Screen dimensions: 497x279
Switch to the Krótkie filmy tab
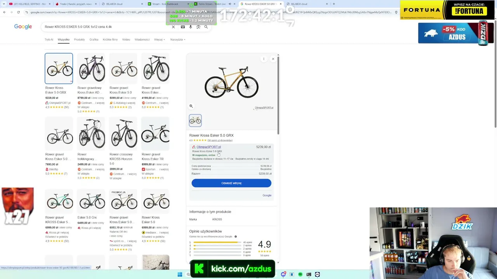point(110,40)
